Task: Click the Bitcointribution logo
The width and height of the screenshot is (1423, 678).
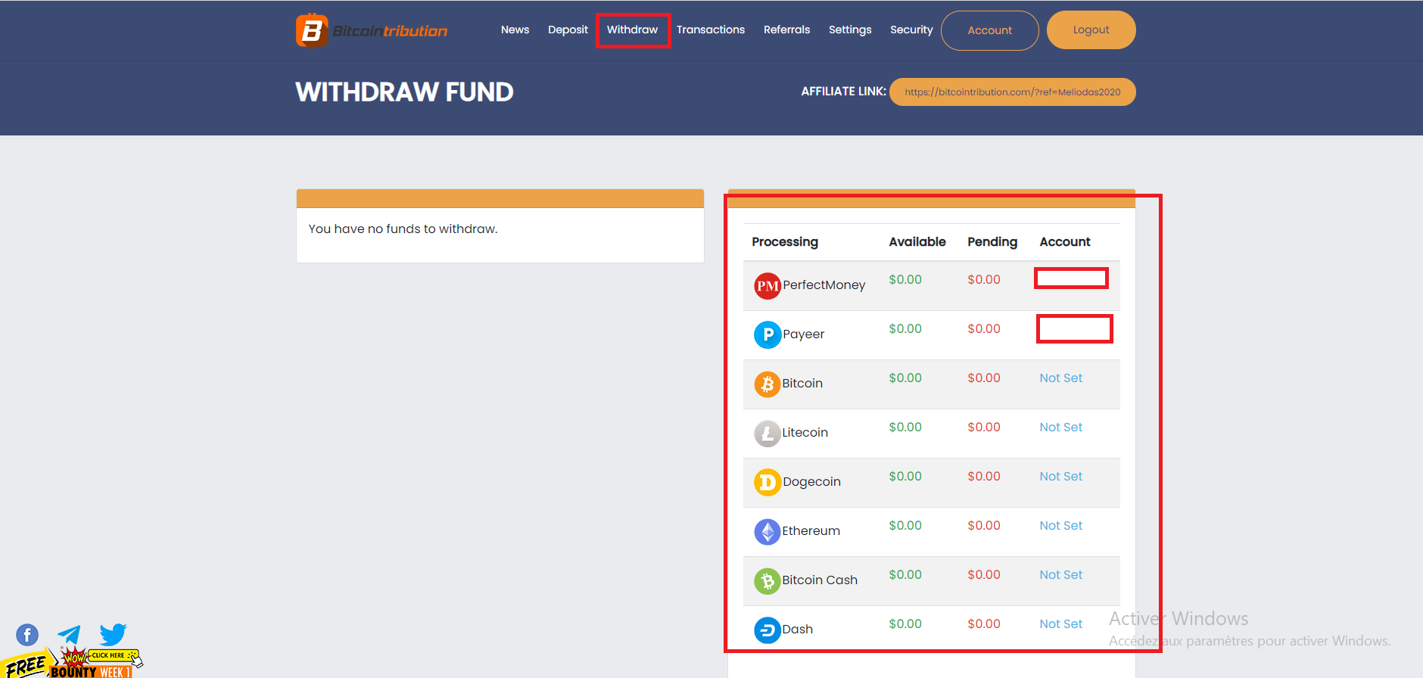Action: coord(372,30)
